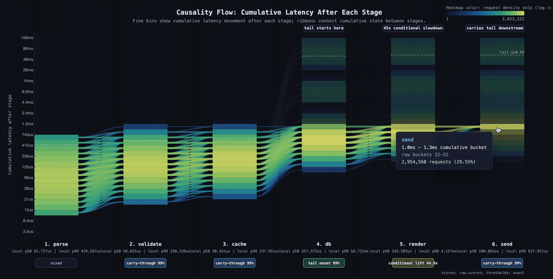Screen dimensions: 553x279
Task: Click "1.0ms – 1.3ms cumulative bucket" tooltip line
Action: (x=444, y=147)
